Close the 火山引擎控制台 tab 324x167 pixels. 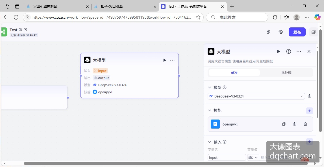click(87, 6)
